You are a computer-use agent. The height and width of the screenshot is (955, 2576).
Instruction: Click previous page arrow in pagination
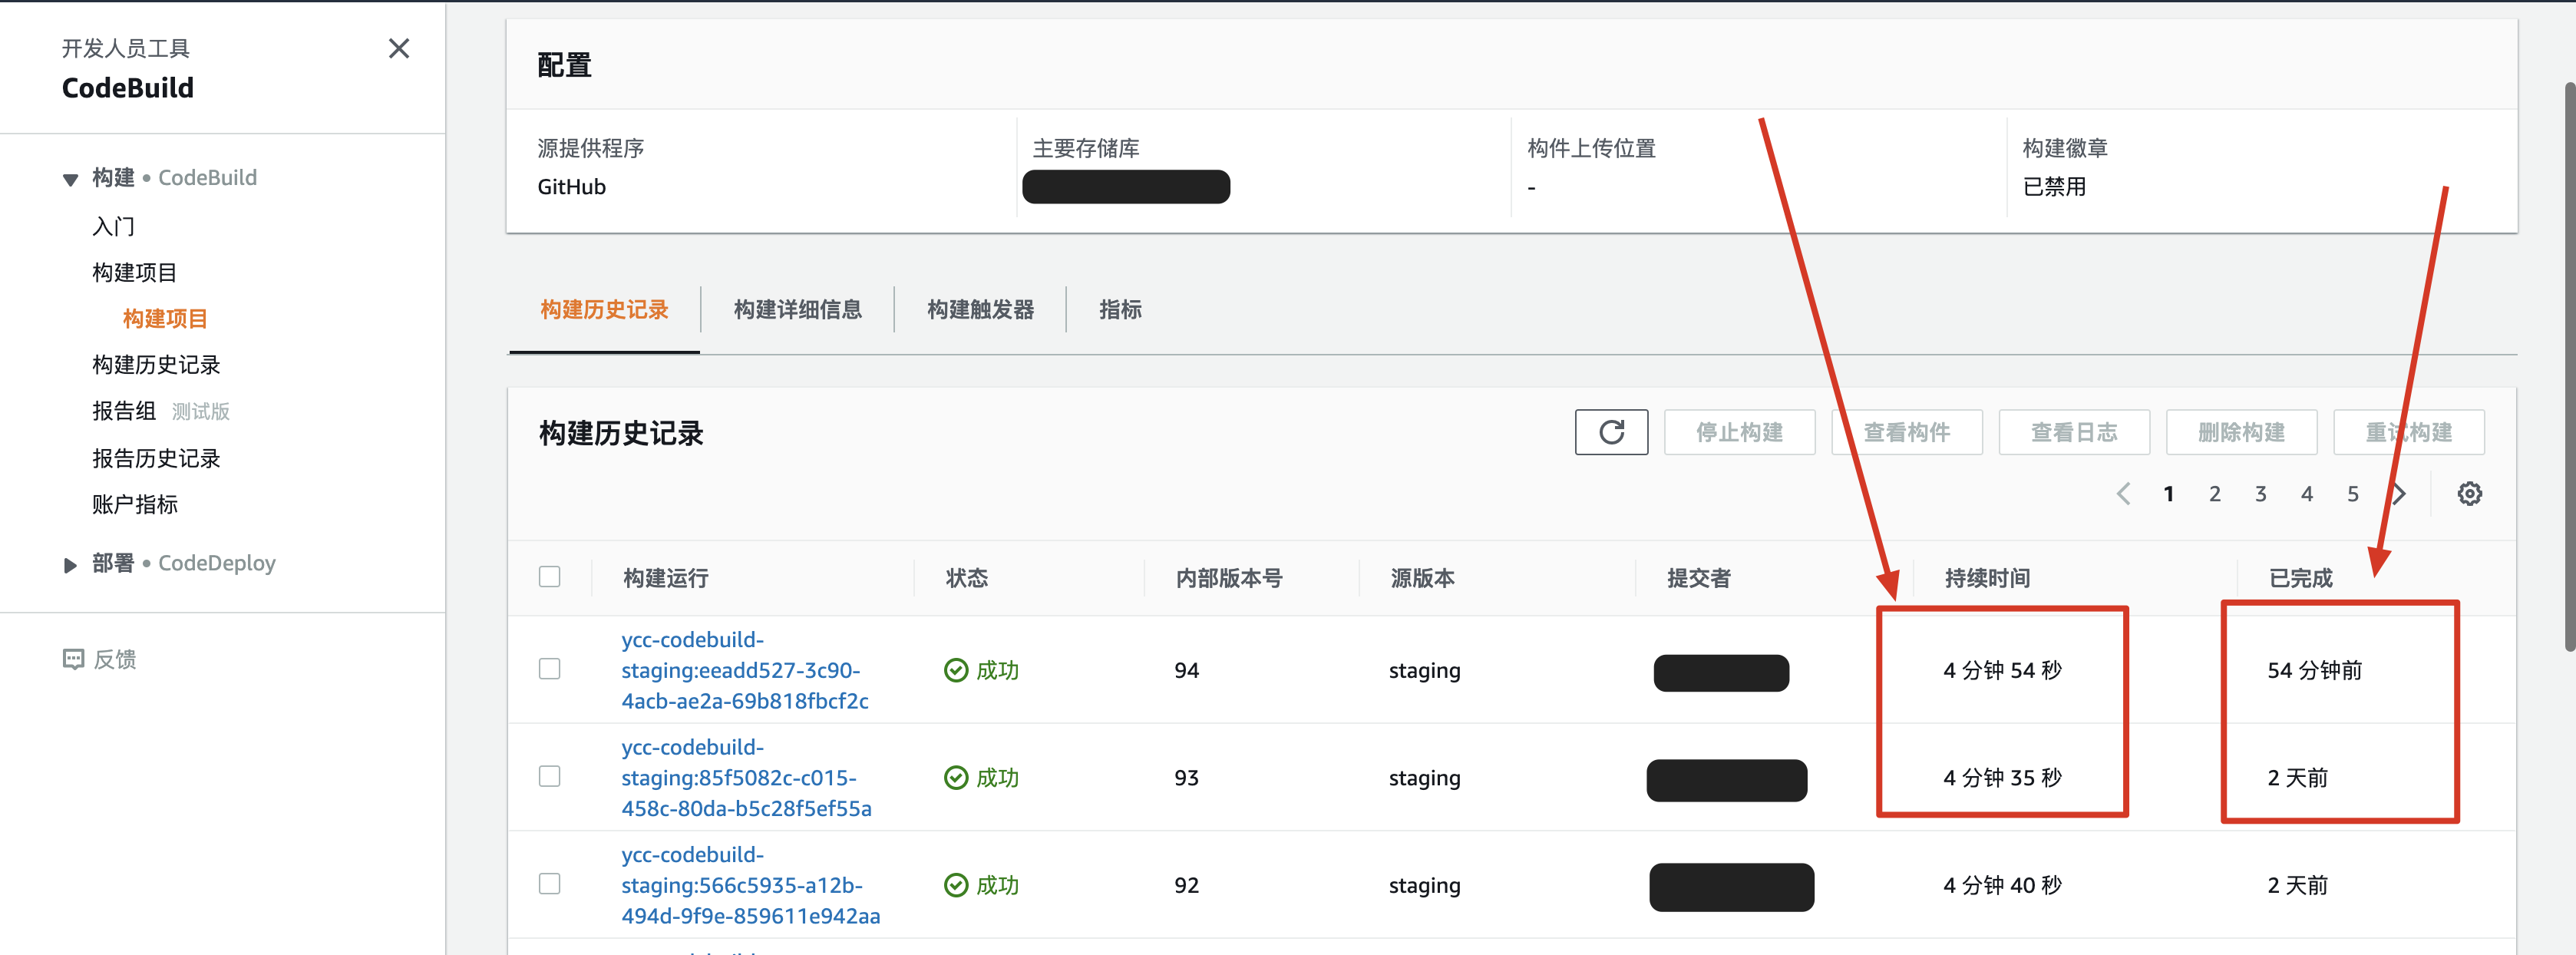(x=2123, y=494)
